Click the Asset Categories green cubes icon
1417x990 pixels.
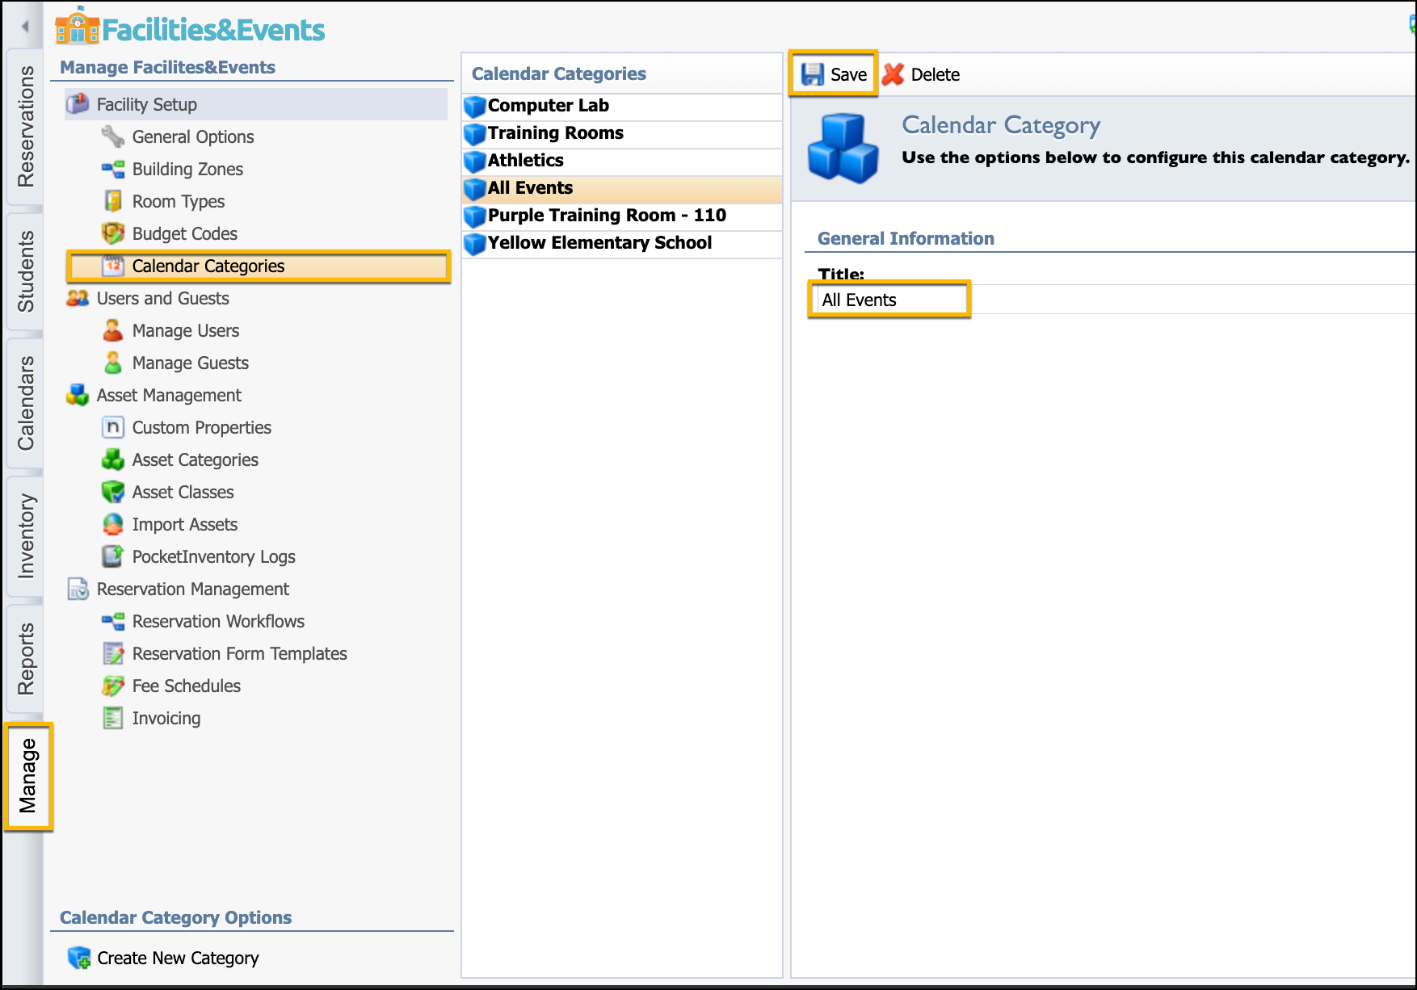[x=113, y=459]
